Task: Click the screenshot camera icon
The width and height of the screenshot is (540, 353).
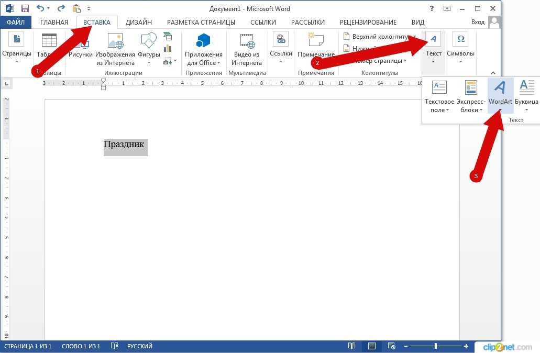Action: pos(168,62)
